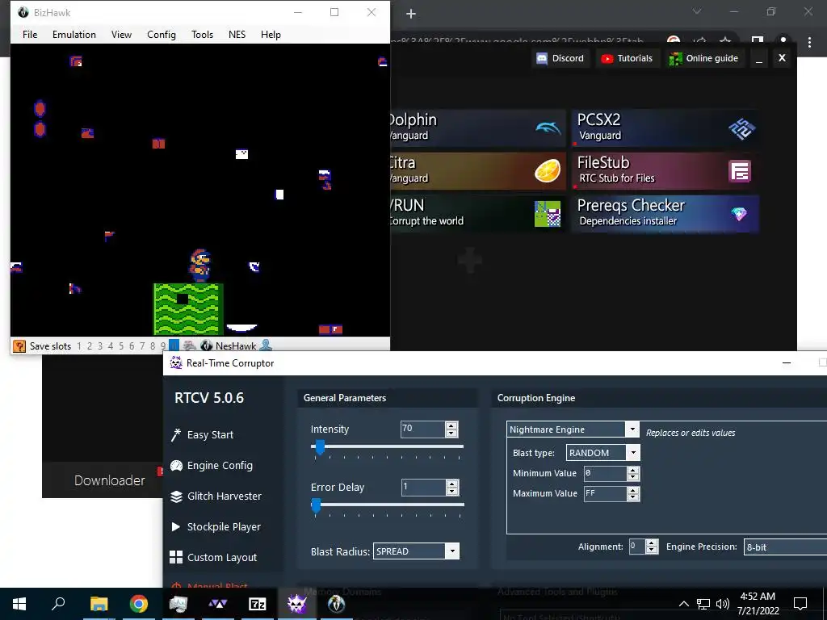This screenshot has height=620, width=827.
Task: Open the File menu in BizHawk
Action: pos(30,34)
